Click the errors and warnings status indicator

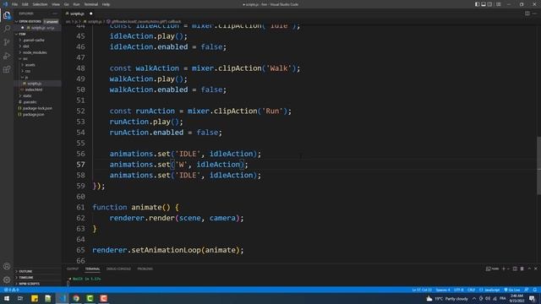pos(11,290)
